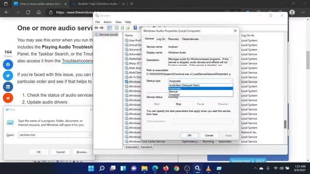The width and height of the screenshot is (310, 174).
Task: Share the article on Twitter
Action: click(x=8, y=75)
